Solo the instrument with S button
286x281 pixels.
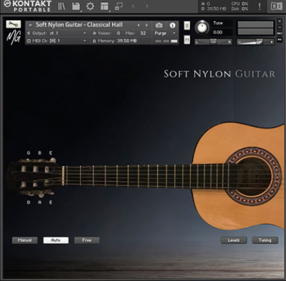click(187, 26)
